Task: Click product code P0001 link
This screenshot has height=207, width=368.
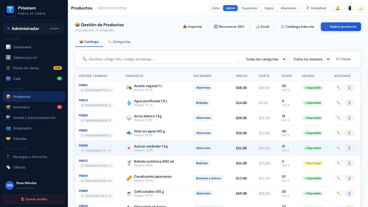Action: coord(83,85)
